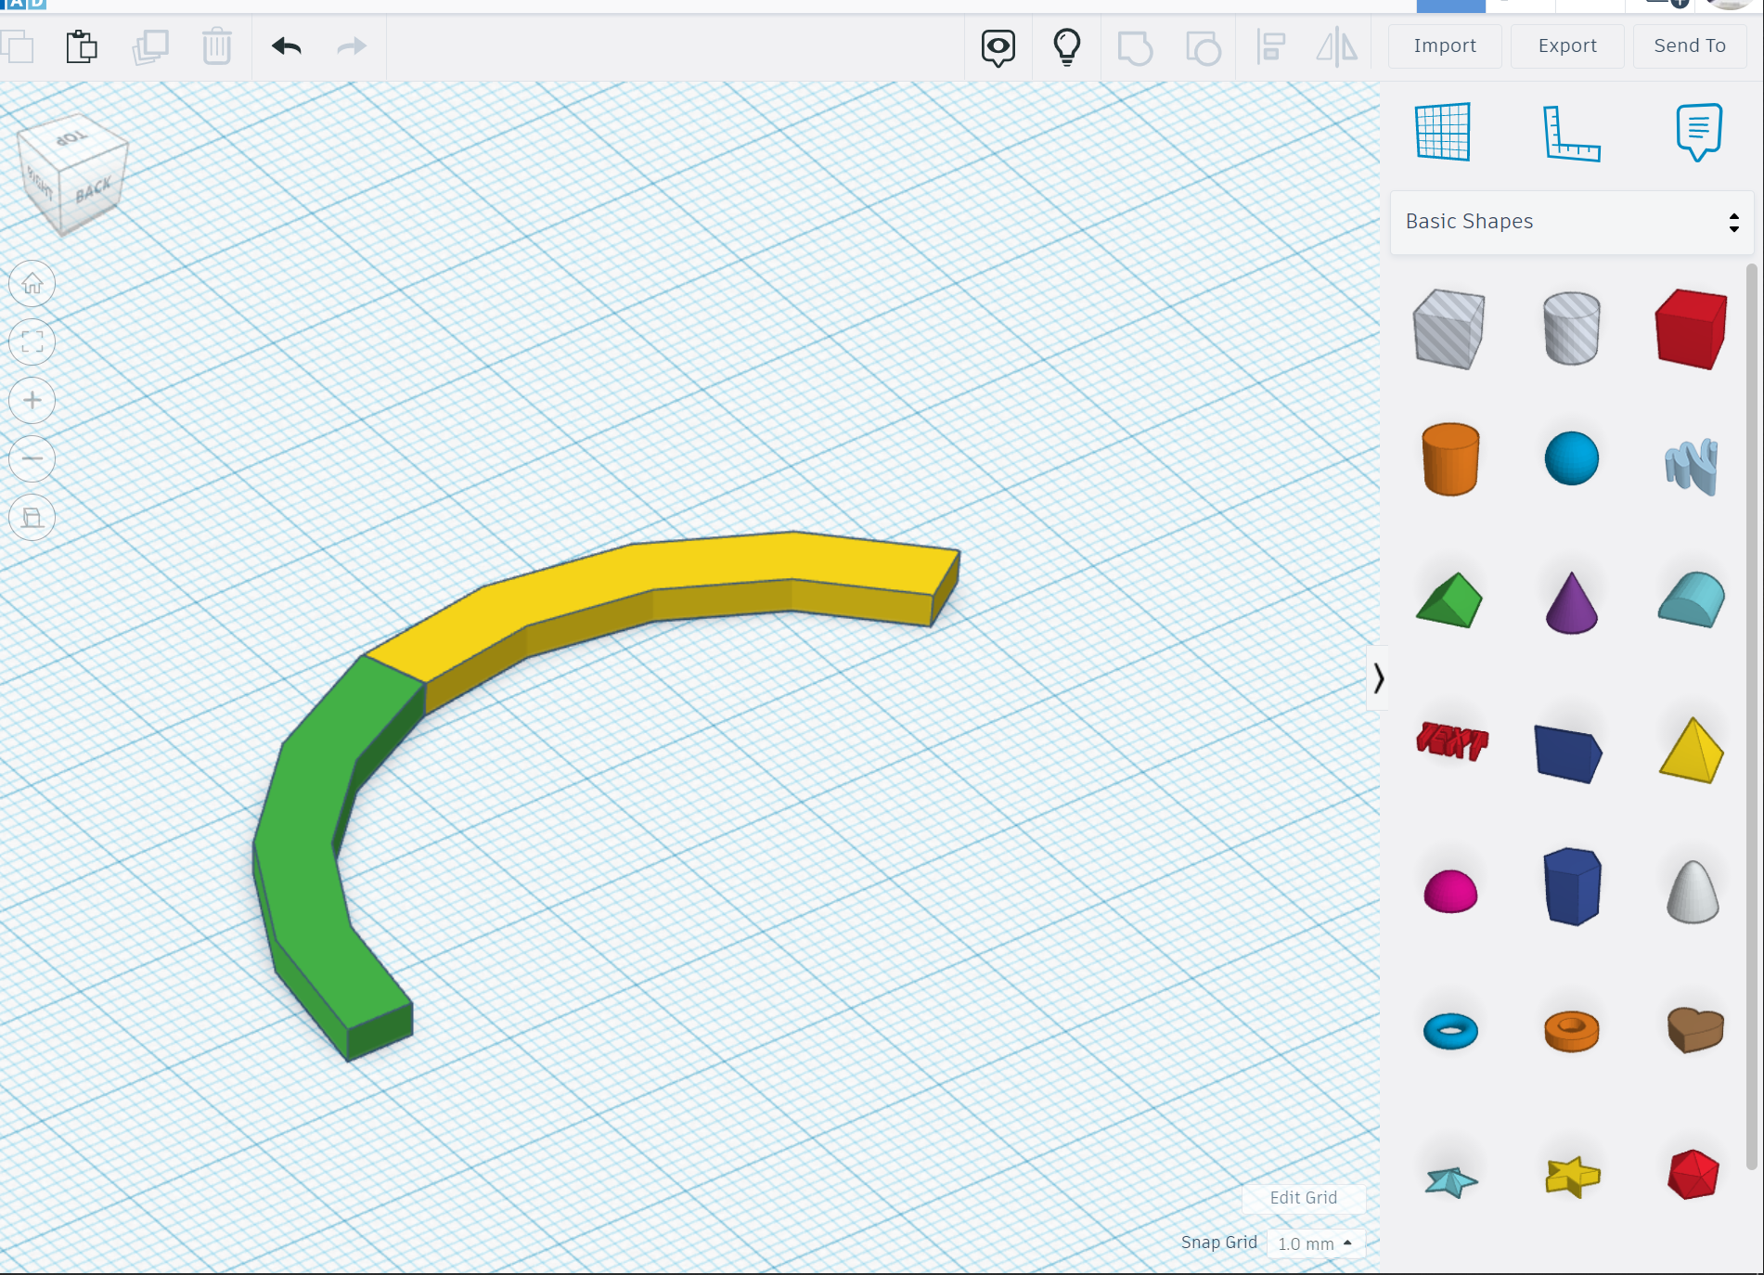Select the yellow Star shape
Screen dimensions: 1764x1275
click(x=1573, y=1177)
